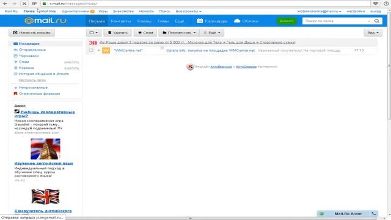Screen dimensions: 391x220
Task: Open the Антивирусом link
Action: click(x=221, y=67)
